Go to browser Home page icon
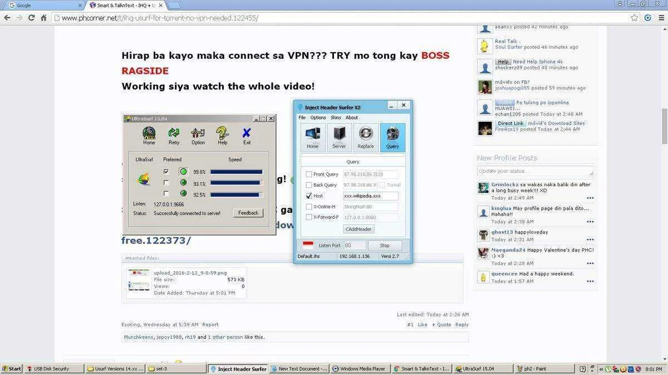This screenshot has height=375, width=668. coord(44,18)
